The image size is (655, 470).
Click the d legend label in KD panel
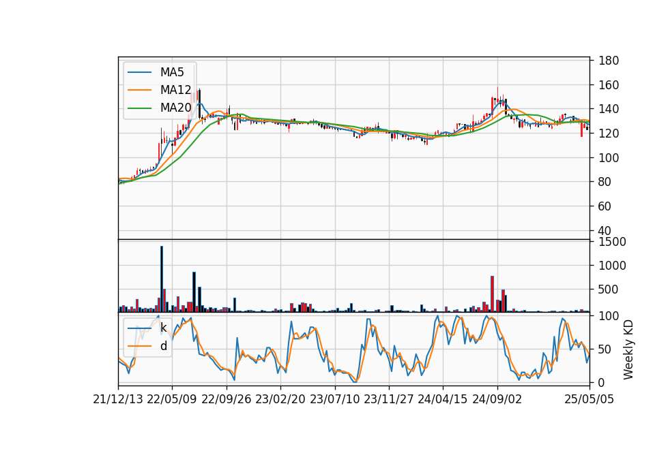coord(163,346)
